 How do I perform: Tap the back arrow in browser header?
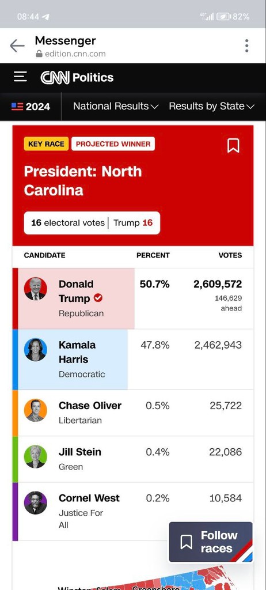pos(17,46)
